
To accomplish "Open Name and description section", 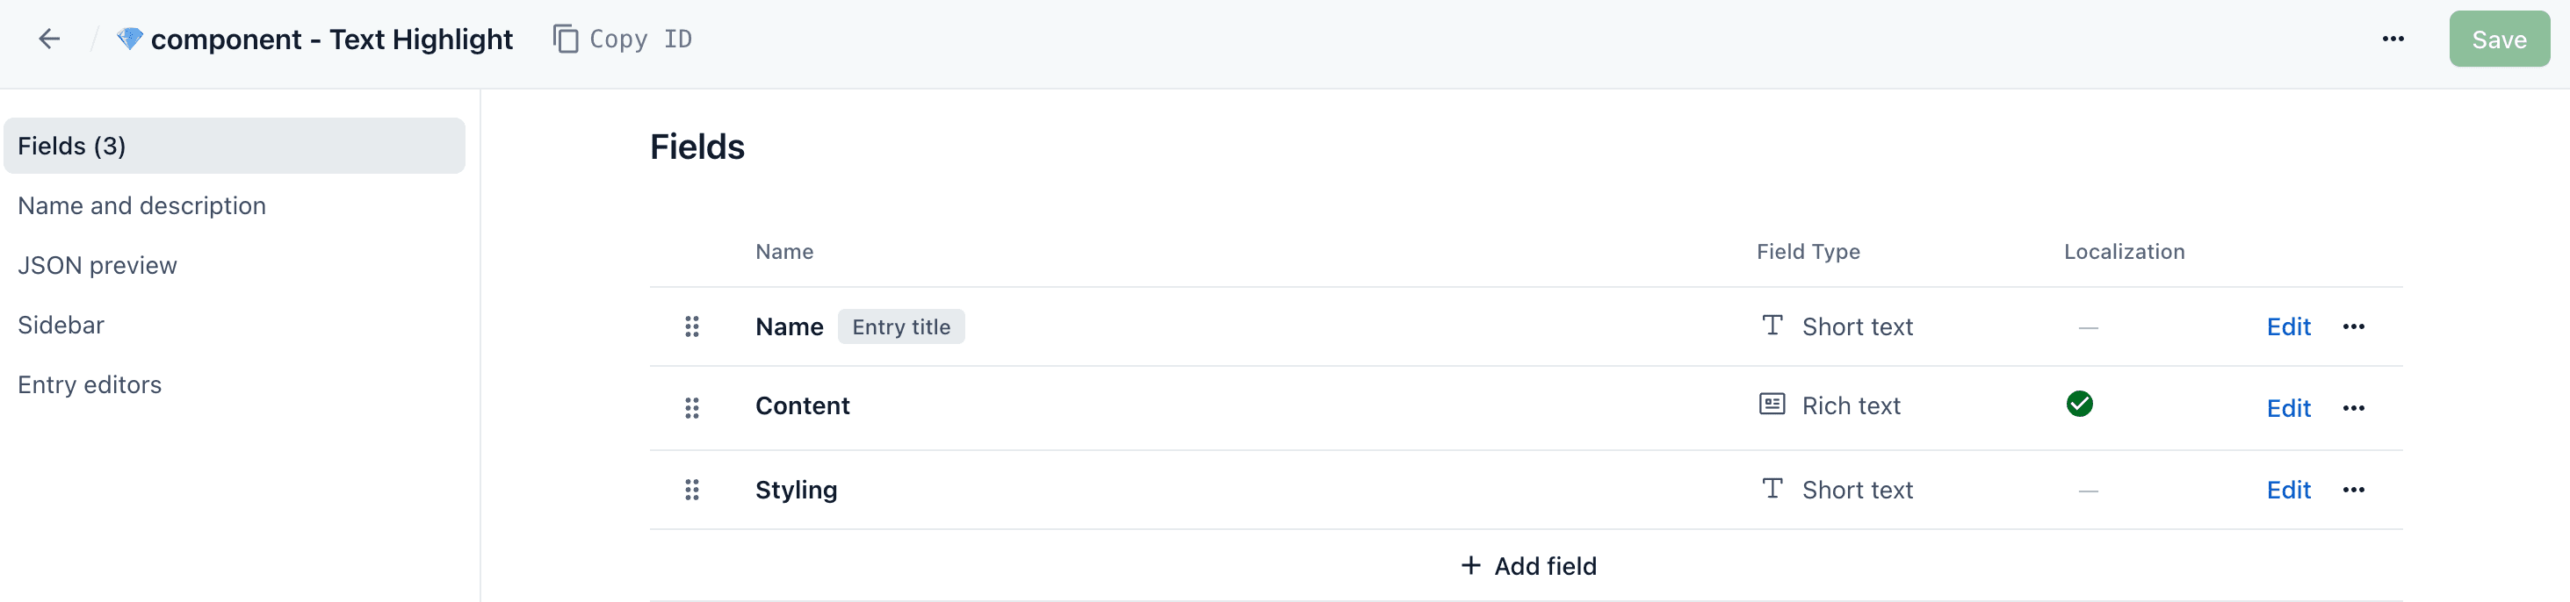I will [x=141, y=205].
